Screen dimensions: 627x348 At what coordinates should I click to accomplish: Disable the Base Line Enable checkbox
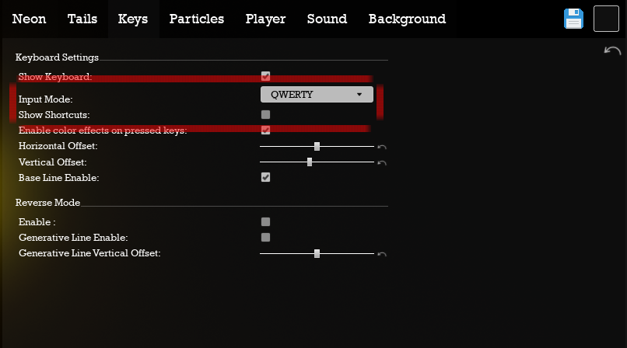click(265, 177)
